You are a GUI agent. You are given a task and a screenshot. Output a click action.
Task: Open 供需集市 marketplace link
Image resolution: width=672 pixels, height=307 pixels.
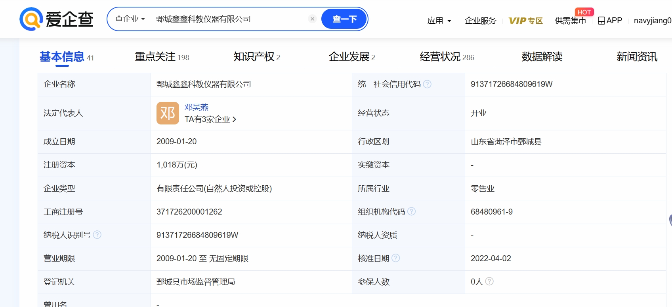click(x=570, y=21)
